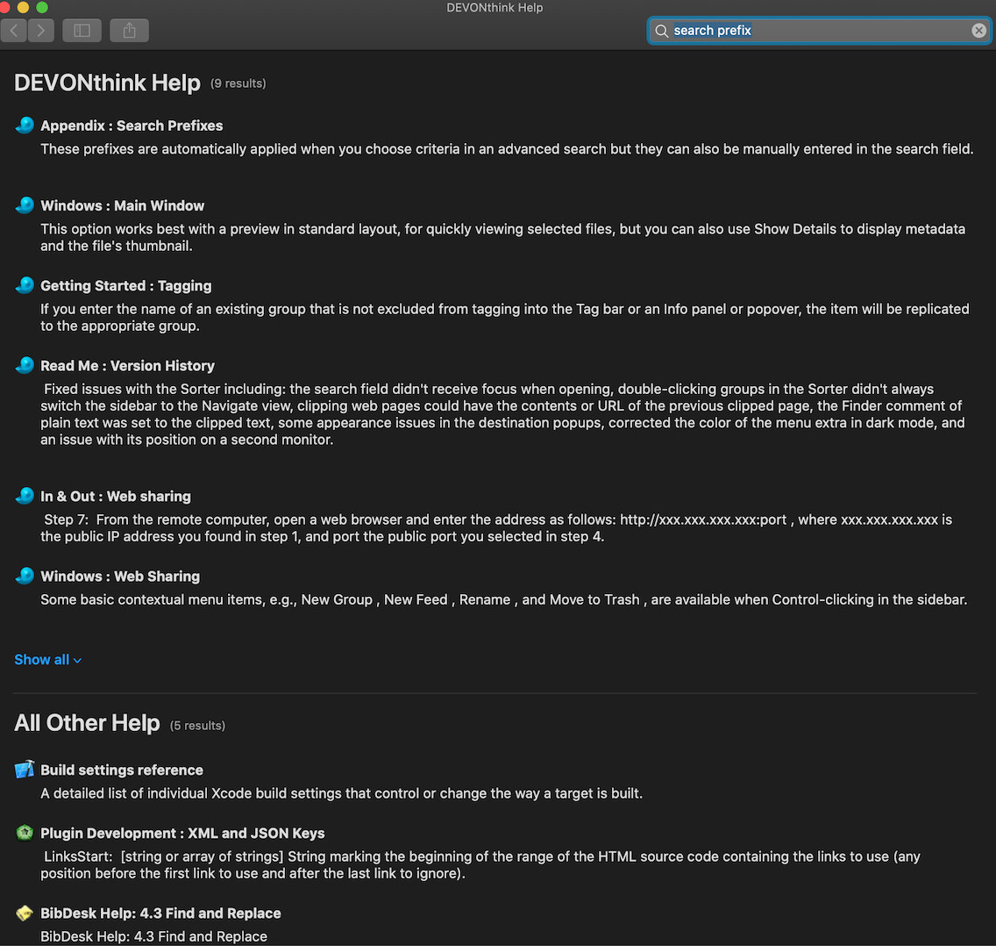Click the magnifying glass search icon

point(662,31)
